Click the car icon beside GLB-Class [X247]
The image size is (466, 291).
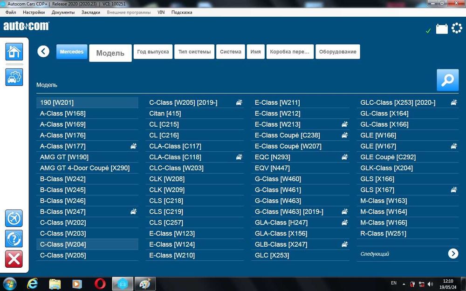click(x=345, y=244)
